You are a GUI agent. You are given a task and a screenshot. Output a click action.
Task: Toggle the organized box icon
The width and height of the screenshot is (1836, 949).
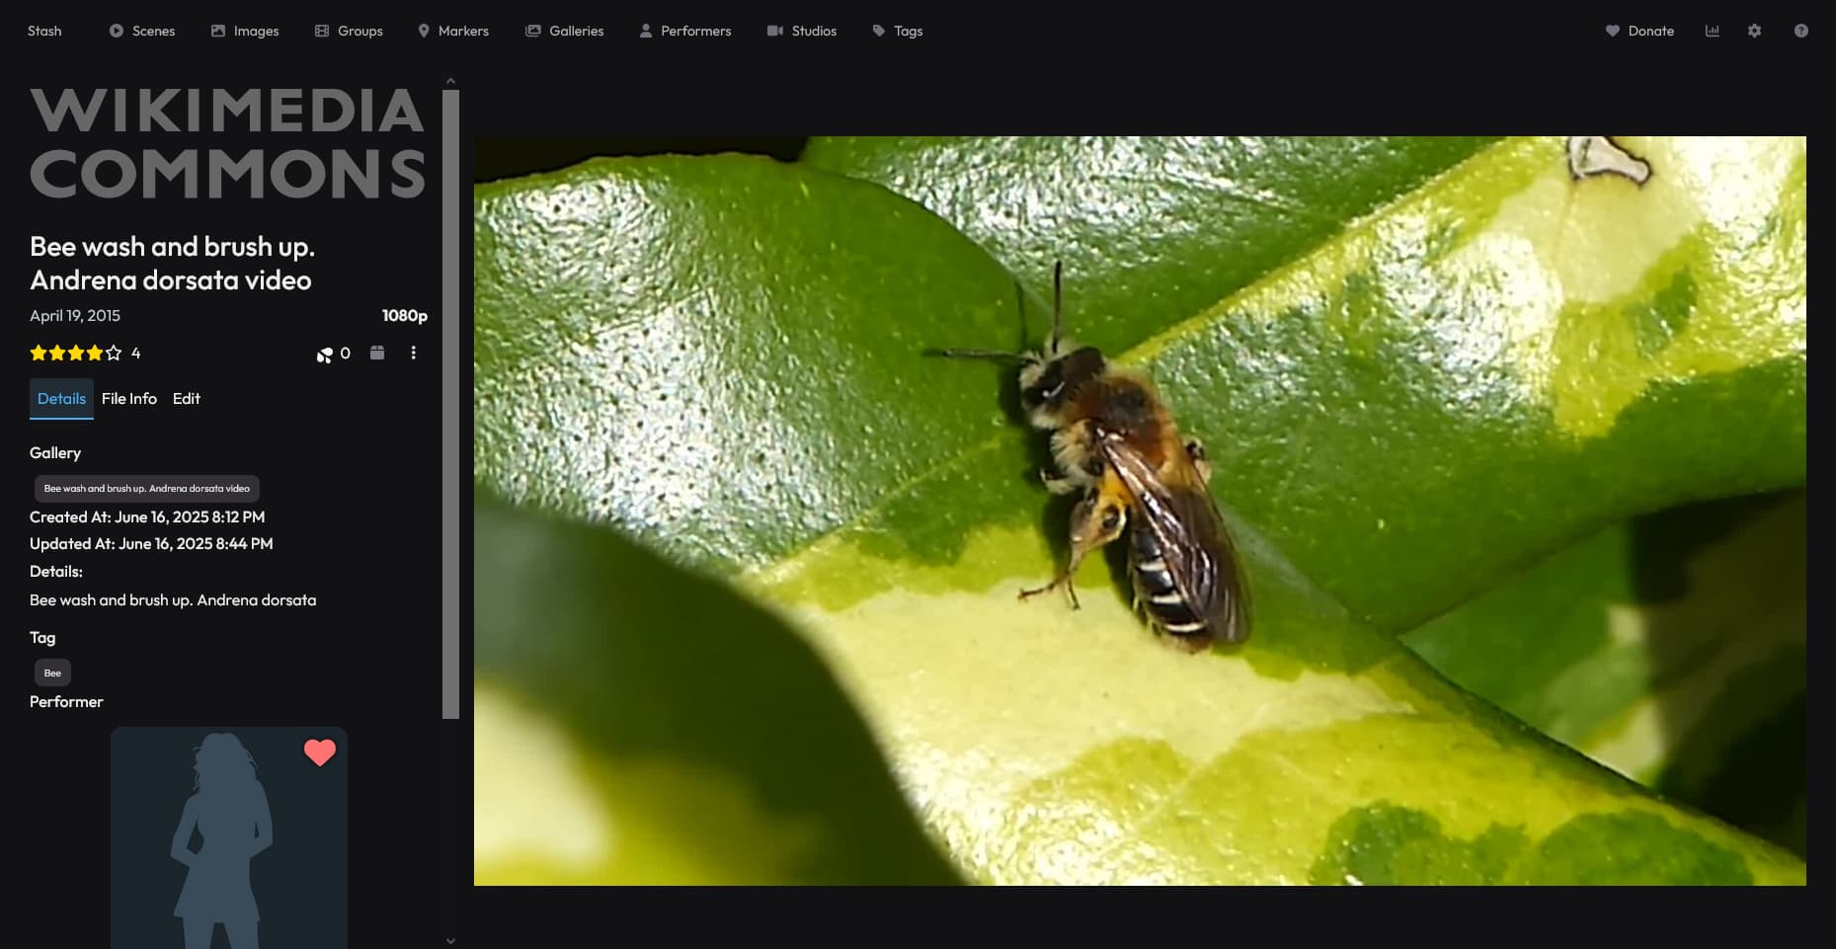(x=377, y=353)
